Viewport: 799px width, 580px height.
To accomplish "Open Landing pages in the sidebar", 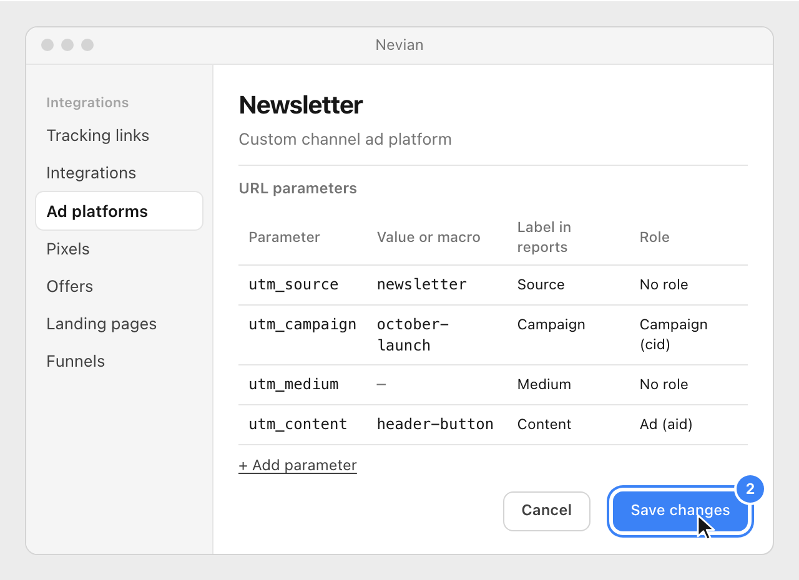I will pos(102,324).
